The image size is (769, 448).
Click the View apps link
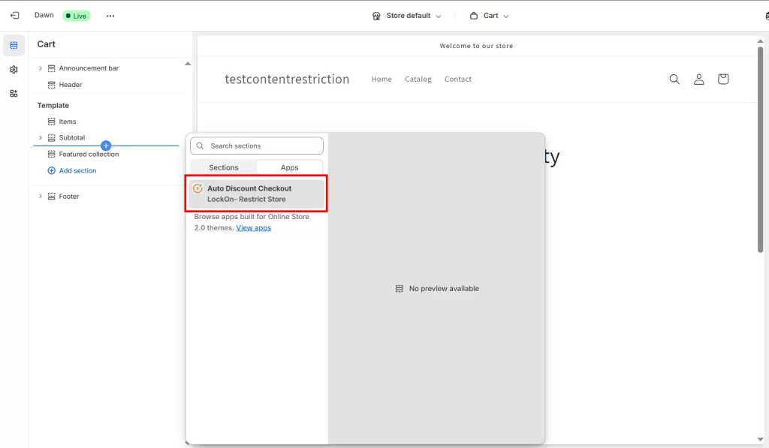point(253,228)
